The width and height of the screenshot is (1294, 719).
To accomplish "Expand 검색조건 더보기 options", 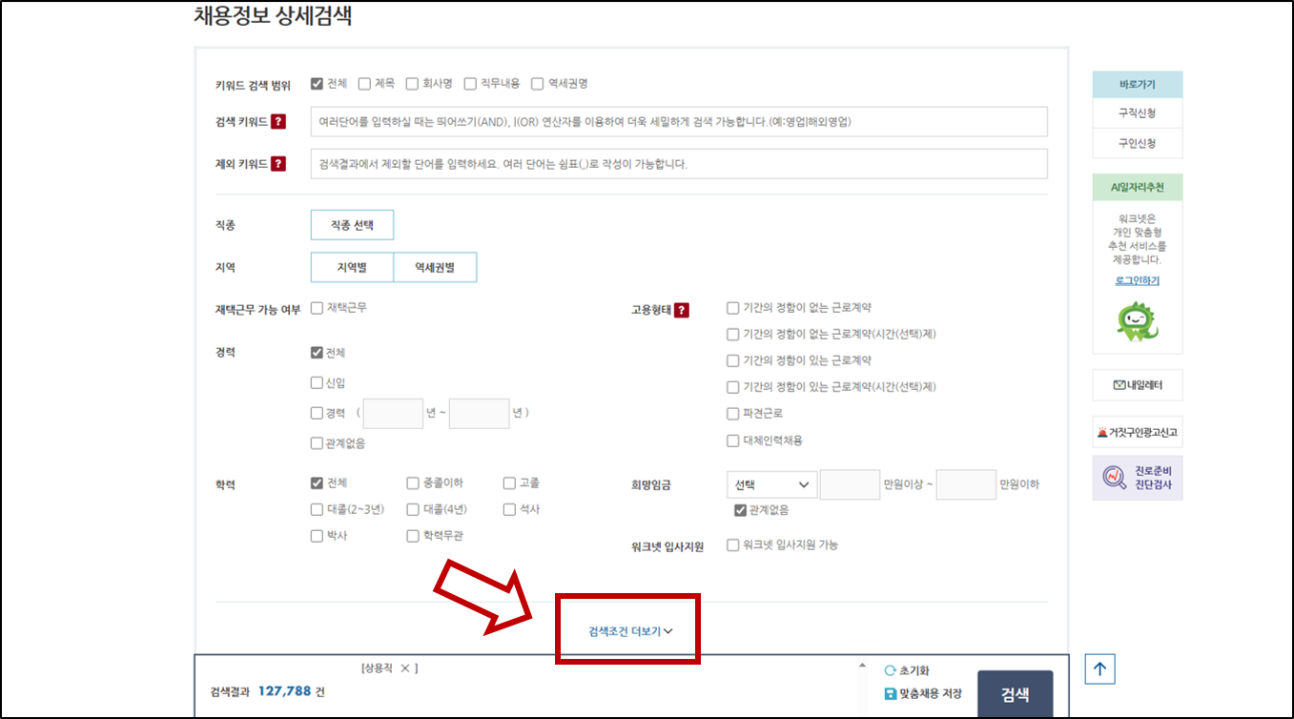I will coord(626,630).
